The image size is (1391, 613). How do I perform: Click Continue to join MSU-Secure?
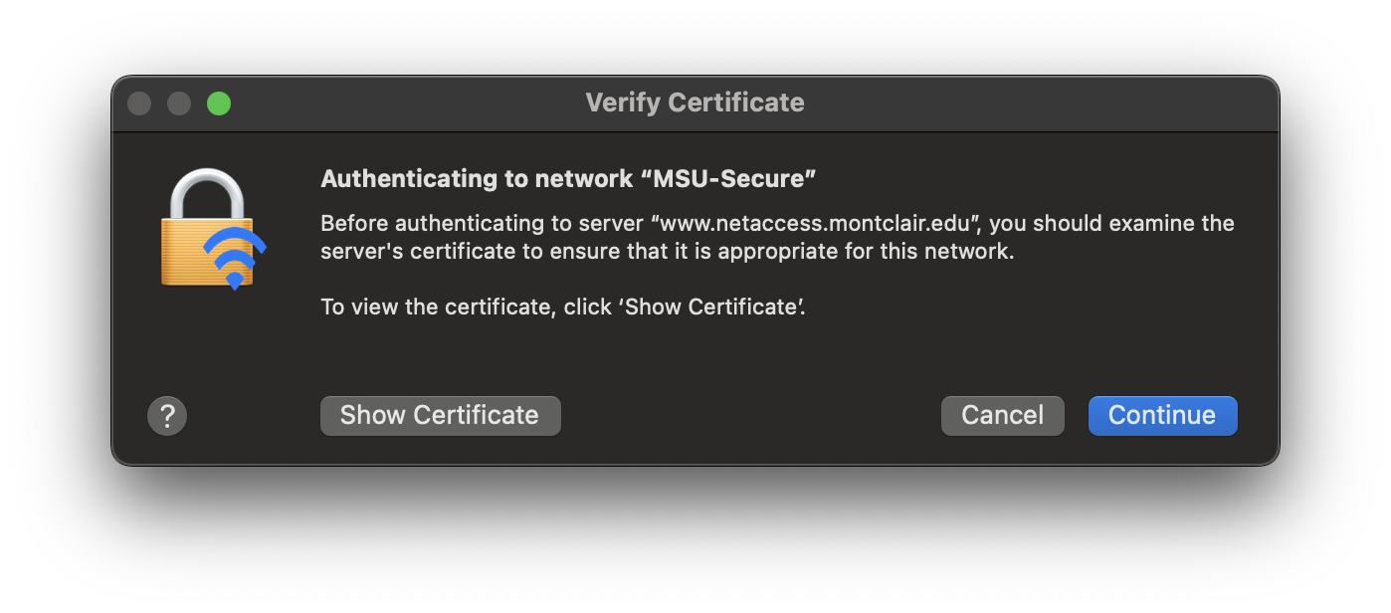[1162, 415]
